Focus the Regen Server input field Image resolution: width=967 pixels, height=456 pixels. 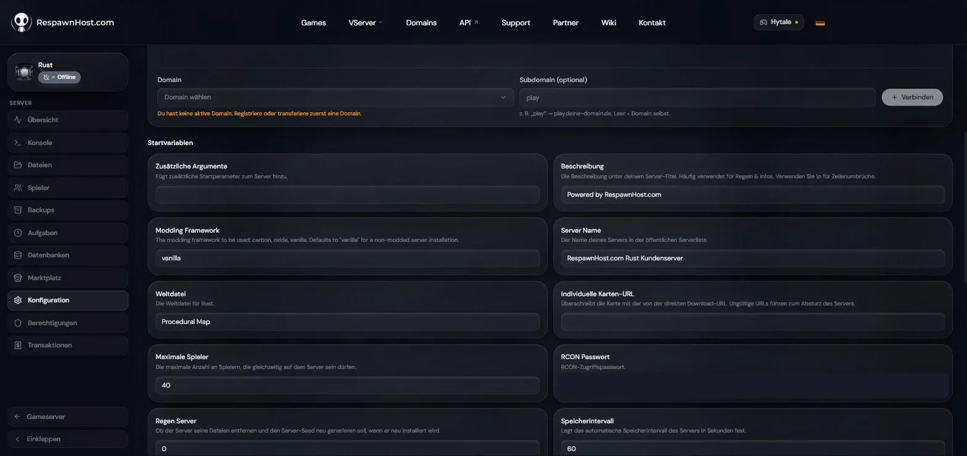(347, 448)
